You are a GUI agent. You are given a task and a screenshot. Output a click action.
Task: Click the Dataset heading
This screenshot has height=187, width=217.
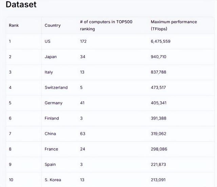pos(21,5)
